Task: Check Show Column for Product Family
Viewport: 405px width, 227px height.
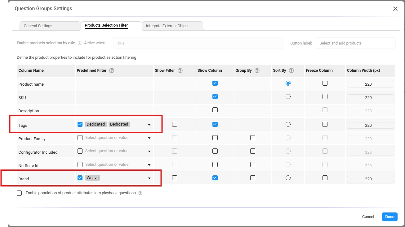Action: [215, 138]
